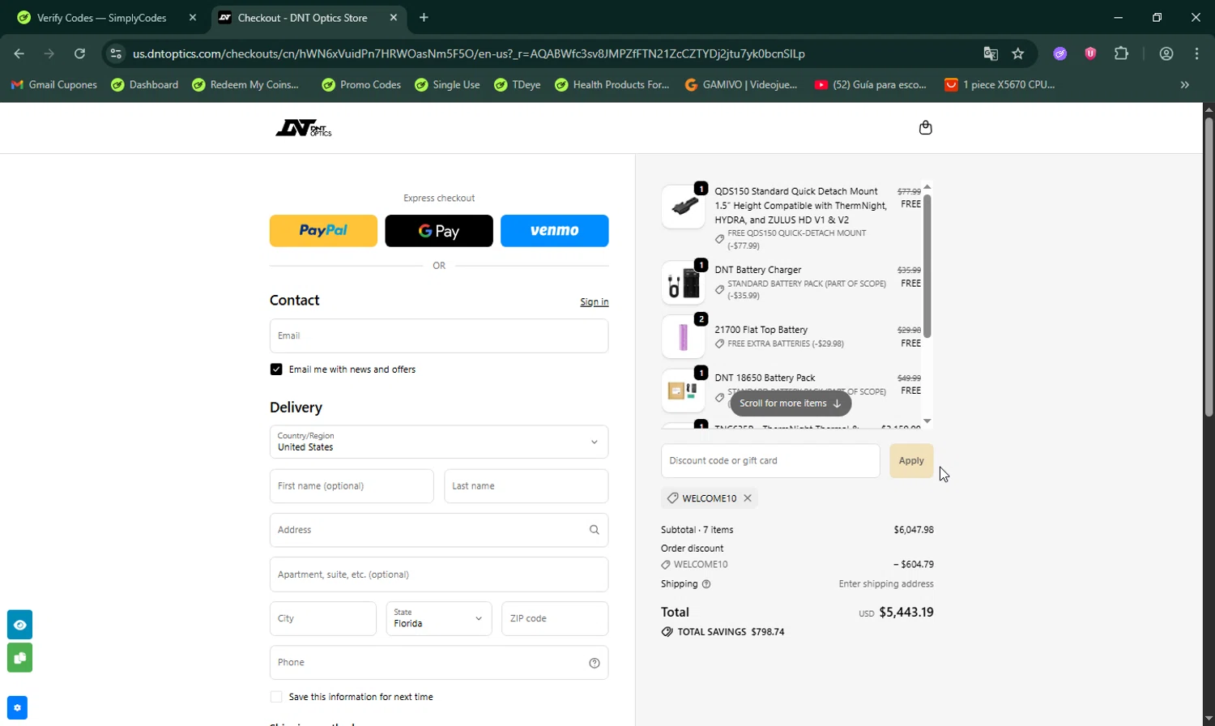Open the Dashboard bookmark
This screenshot has height=726, width=1215.
click(x=145, y=84)
